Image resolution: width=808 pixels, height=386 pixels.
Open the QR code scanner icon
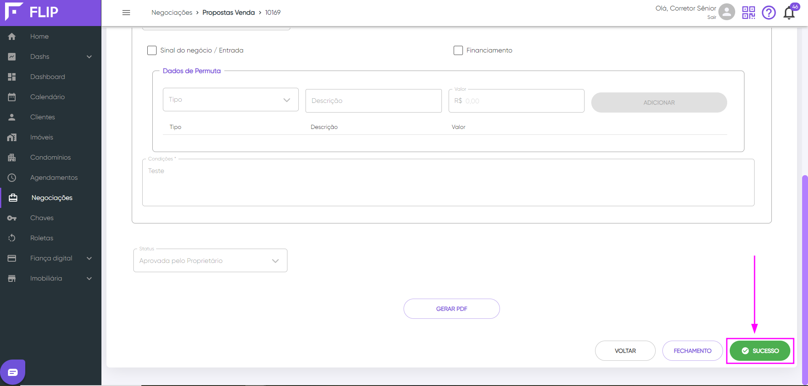pyautogui.click(x=749, y=13)
